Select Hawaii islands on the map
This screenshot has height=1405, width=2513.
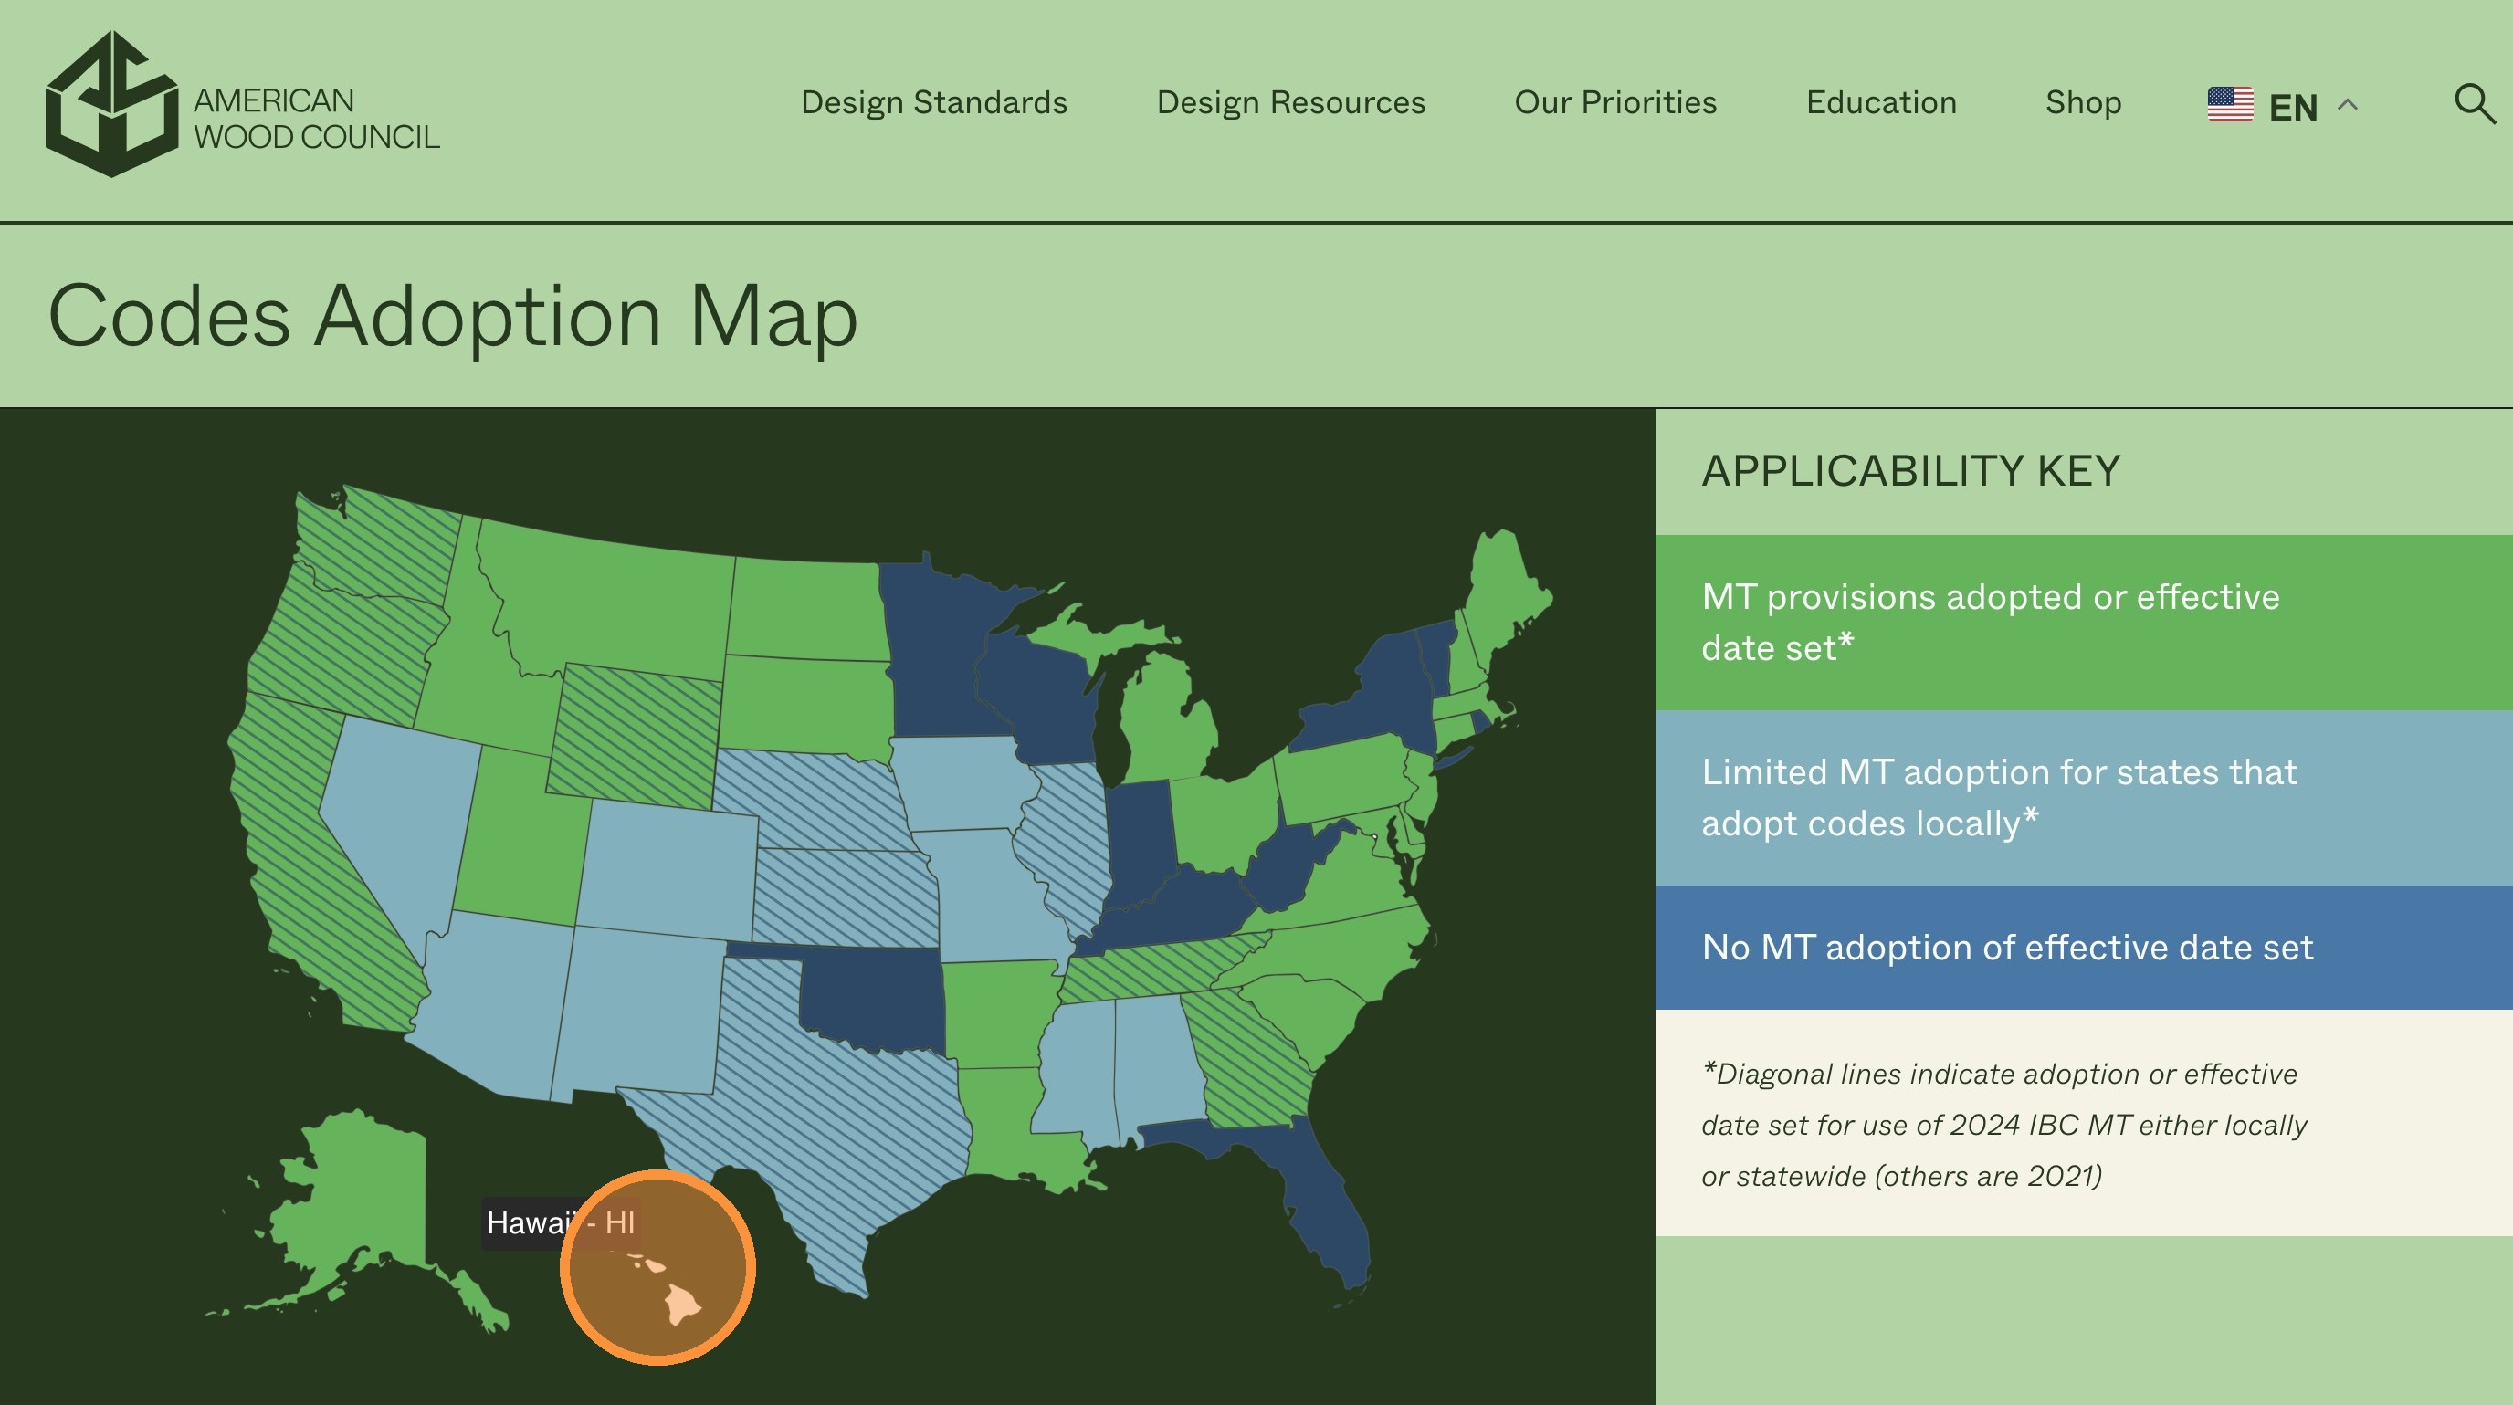point(682,1302)
